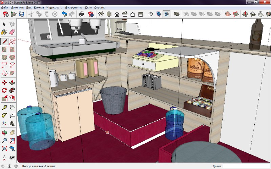Viewport: 271px width, 169px height.
Task: Pick the Rectangle drawing tool
Action: (x=4, y=49)
